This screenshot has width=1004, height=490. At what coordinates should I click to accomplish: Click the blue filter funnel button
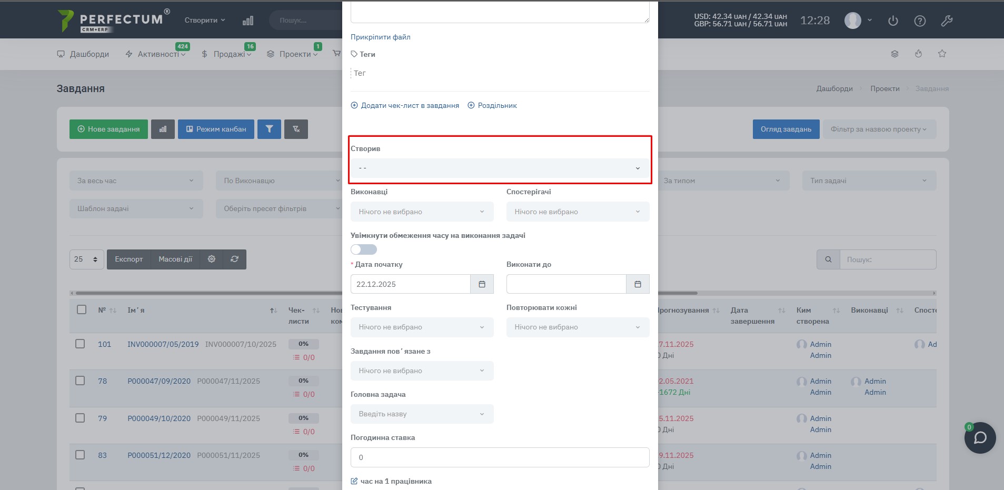tap(269, 129)
